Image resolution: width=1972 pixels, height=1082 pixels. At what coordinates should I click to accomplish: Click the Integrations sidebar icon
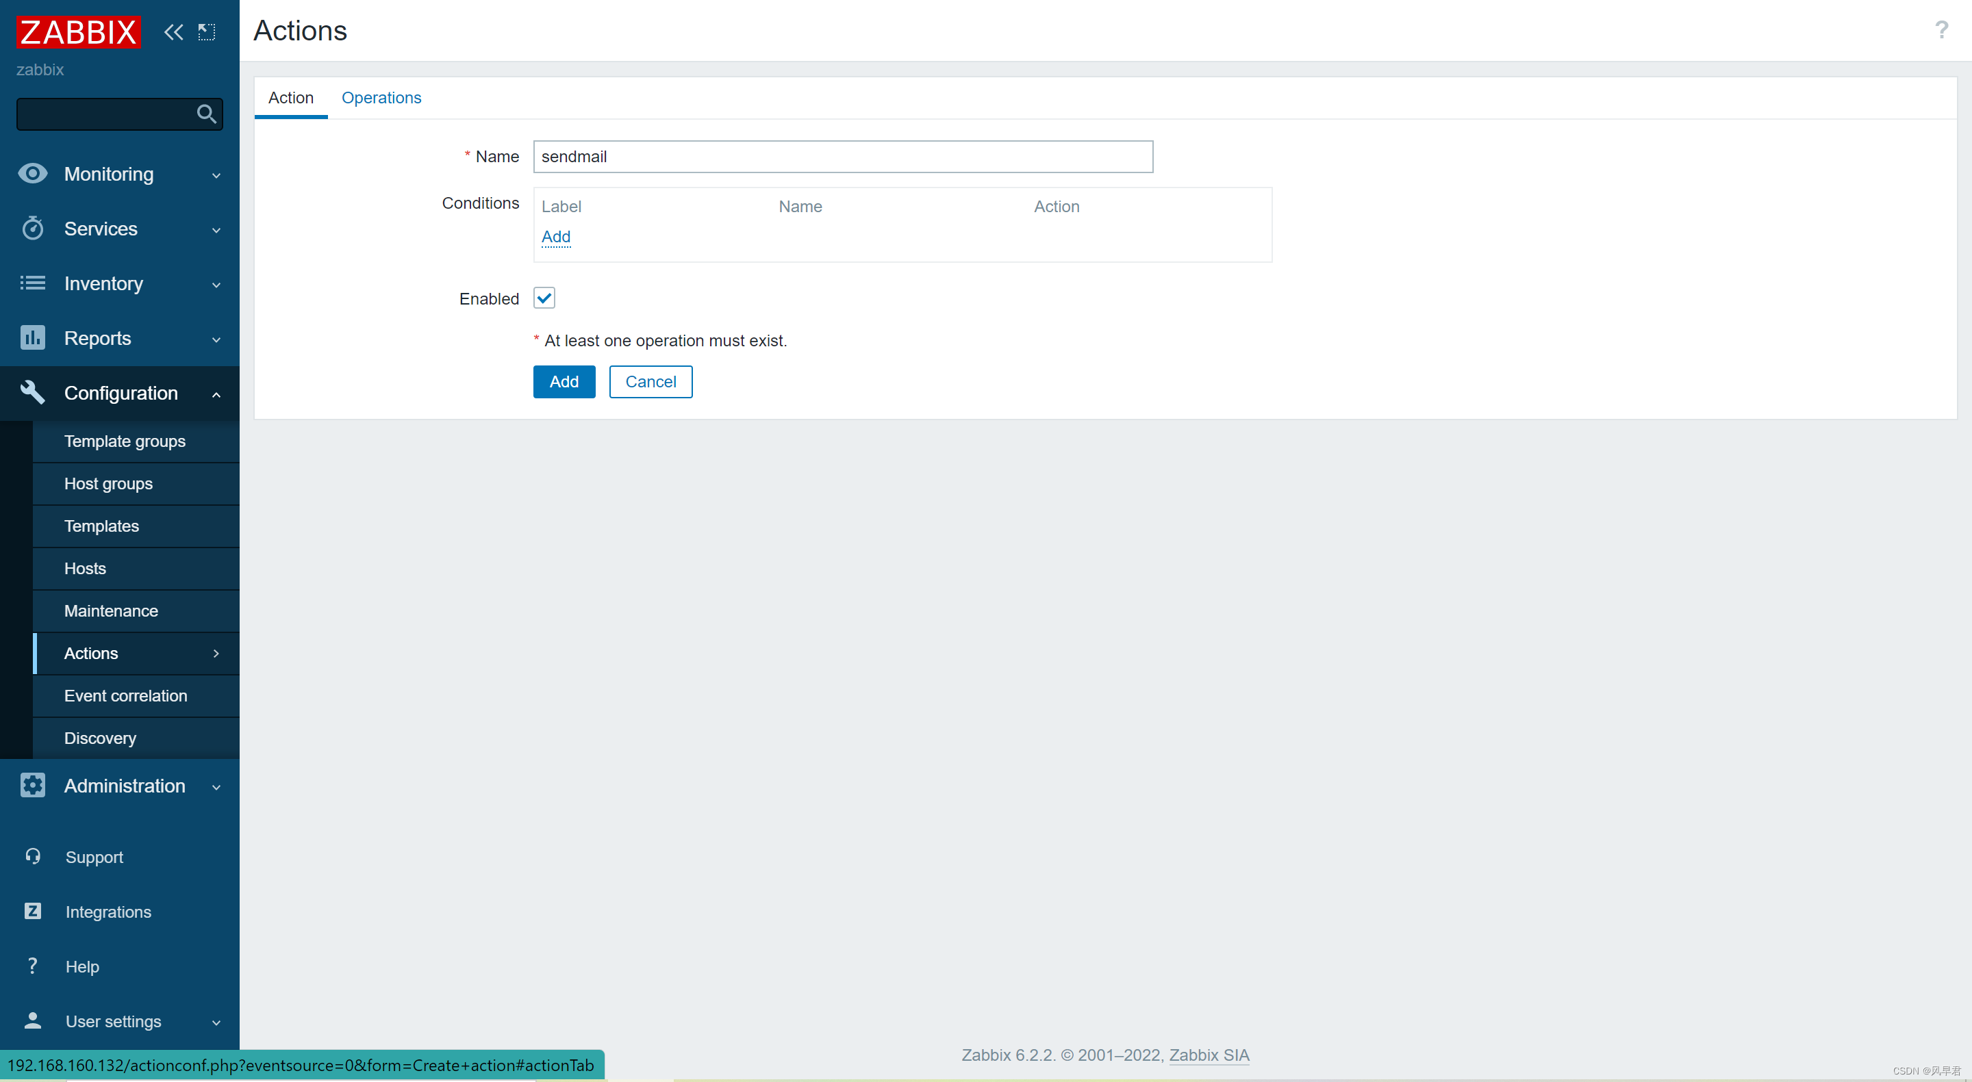(32, 912)
